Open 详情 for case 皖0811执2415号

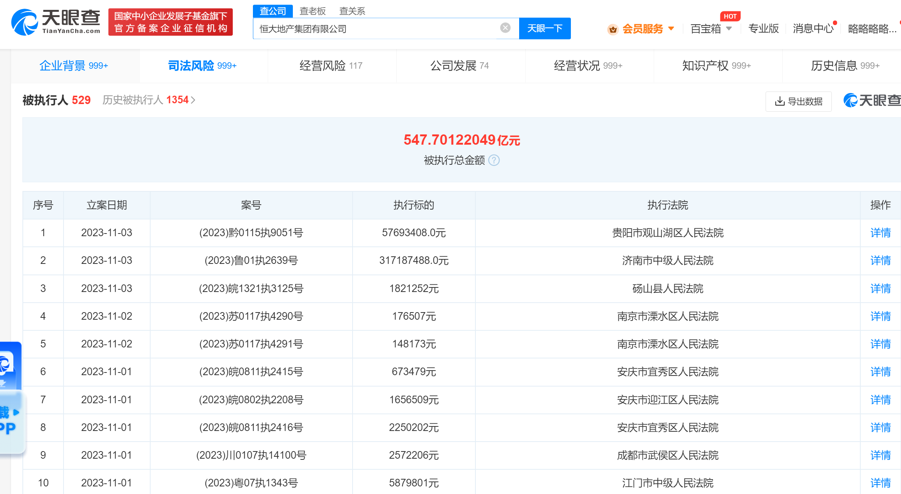pos(880,372)
